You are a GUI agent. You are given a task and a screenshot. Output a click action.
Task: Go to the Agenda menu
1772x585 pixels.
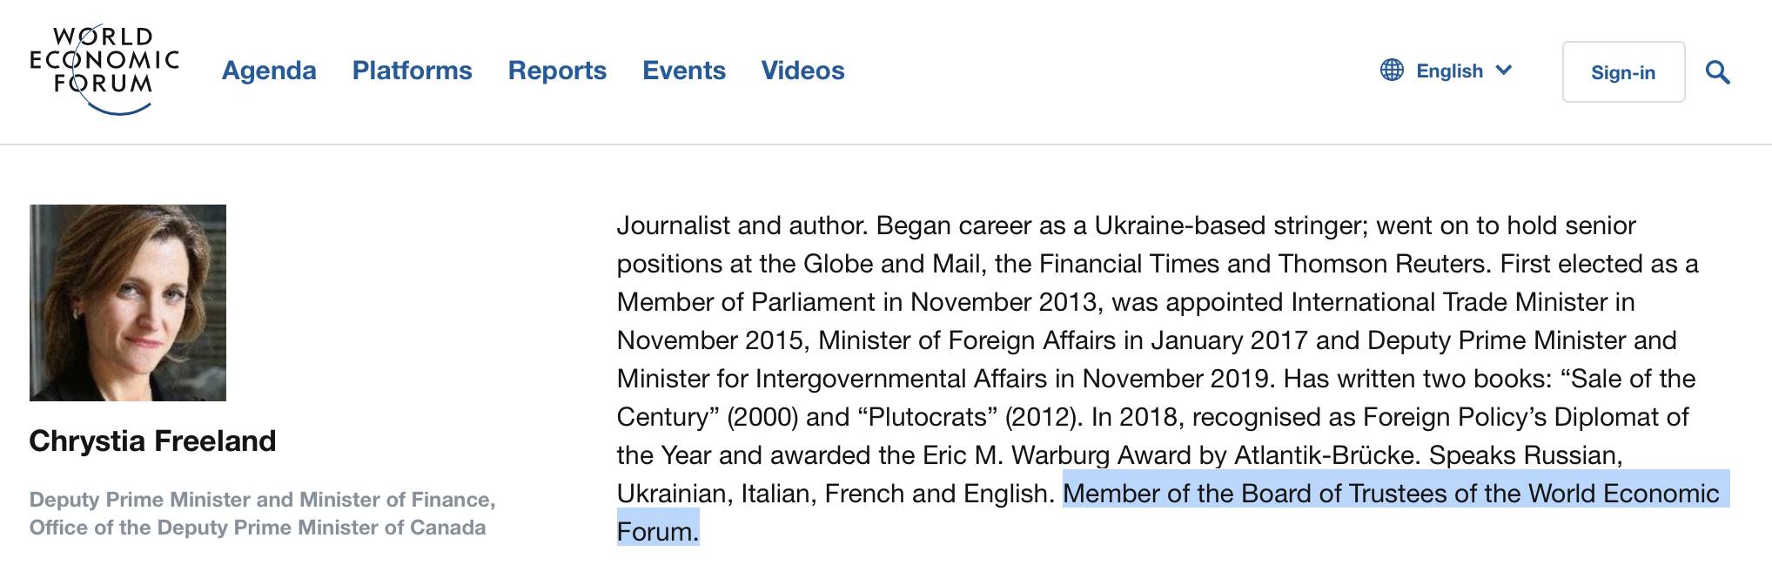tap(269, 71)
